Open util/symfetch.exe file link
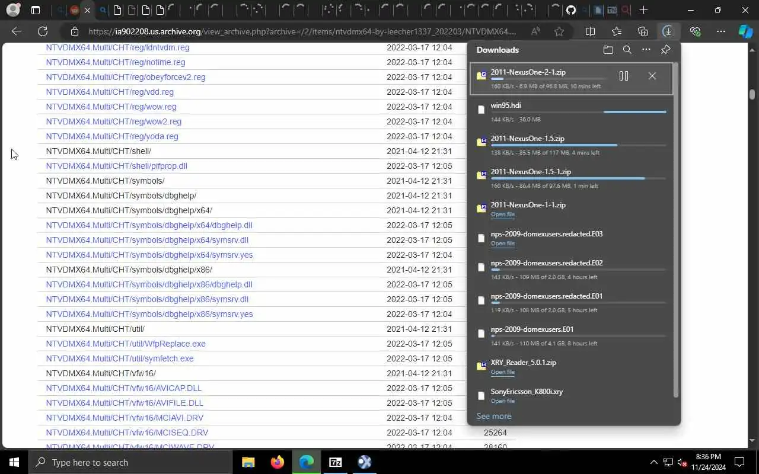The image size is (759, 474). click(120, 358)
